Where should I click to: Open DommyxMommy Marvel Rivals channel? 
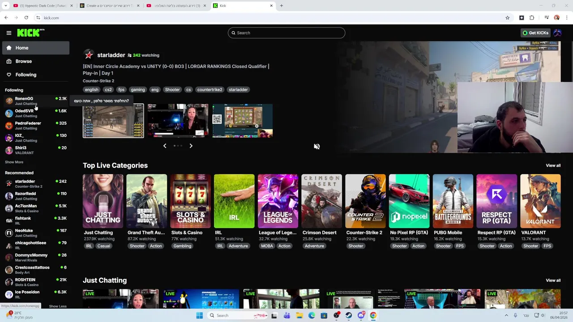coord(35,257)
